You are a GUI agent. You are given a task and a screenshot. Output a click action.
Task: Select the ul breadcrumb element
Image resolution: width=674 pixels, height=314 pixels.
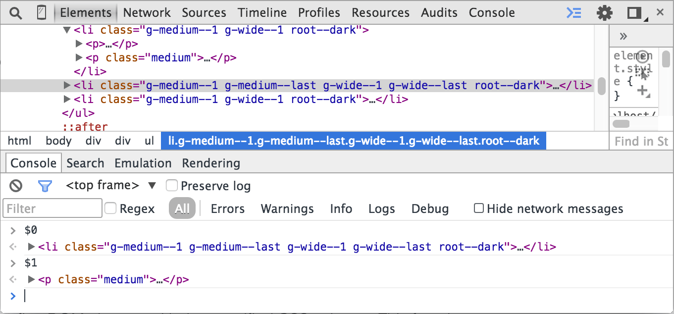[x=149, y=141]
